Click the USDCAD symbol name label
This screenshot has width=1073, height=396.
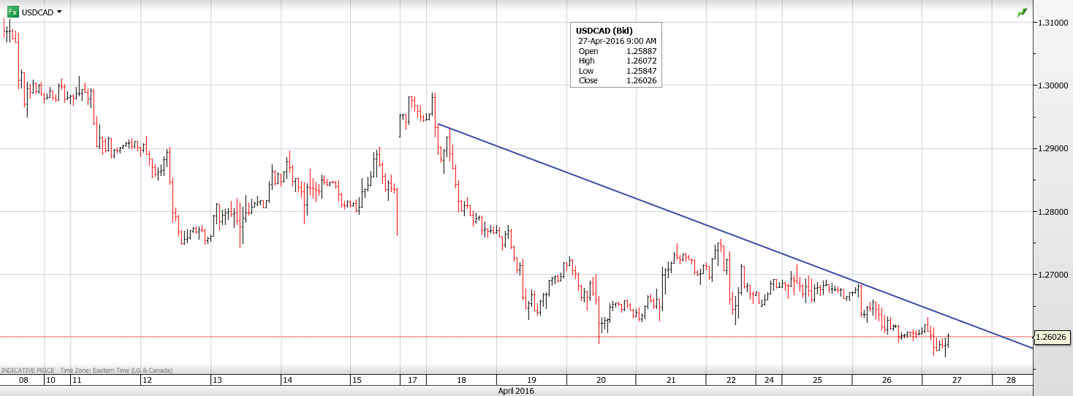(37, 12)
